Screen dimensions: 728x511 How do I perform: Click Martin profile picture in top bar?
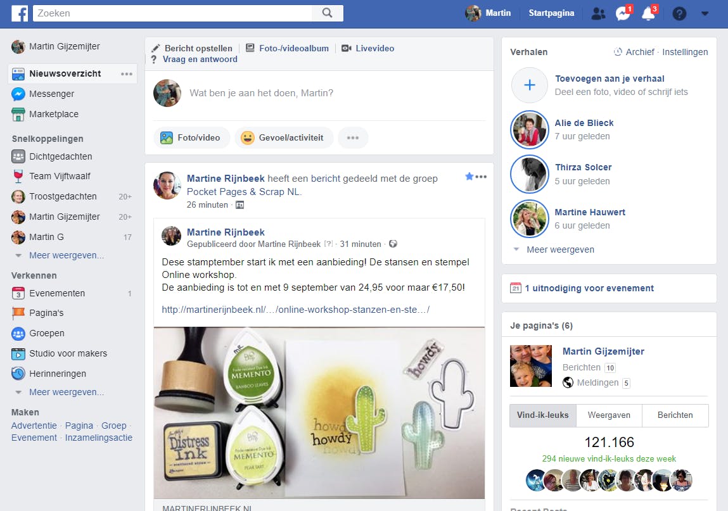[x=473, y=13]
